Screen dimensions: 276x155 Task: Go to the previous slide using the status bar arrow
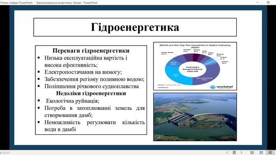point(227,152)
